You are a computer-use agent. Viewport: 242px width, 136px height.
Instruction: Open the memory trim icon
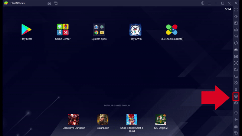point(236,50)
